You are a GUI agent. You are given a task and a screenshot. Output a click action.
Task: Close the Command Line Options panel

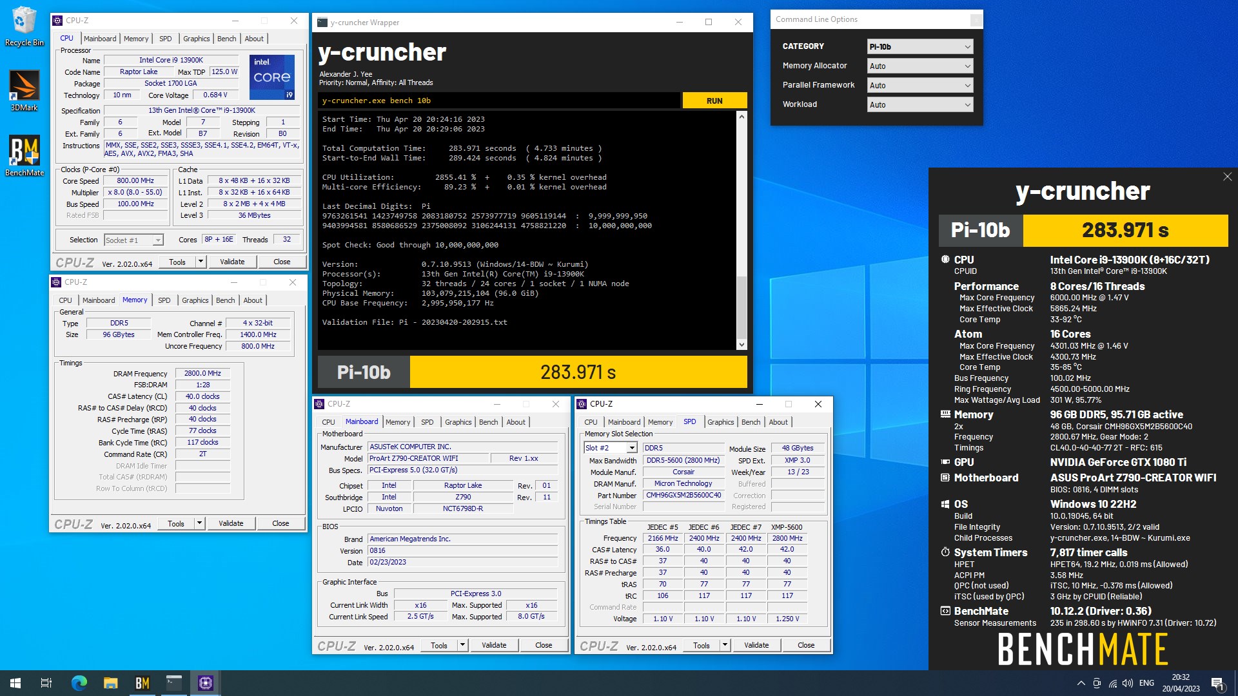click(976, 20)
